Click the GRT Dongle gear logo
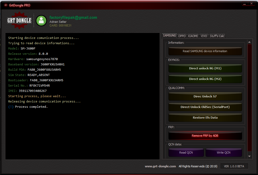This screenshot has height=175, width=258. tap(19, 20)
